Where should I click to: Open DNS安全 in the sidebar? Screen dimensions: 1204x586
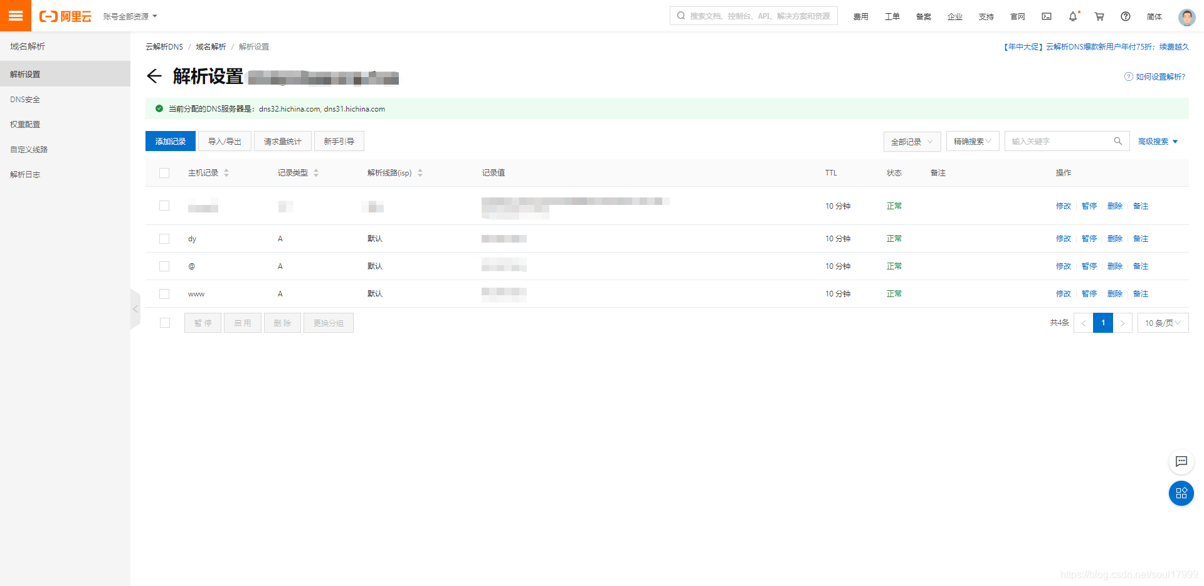click(x=25, y=100)
